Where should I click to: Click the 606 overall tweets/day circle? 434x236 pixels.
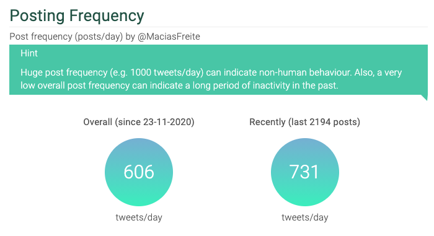coord(139,172)
